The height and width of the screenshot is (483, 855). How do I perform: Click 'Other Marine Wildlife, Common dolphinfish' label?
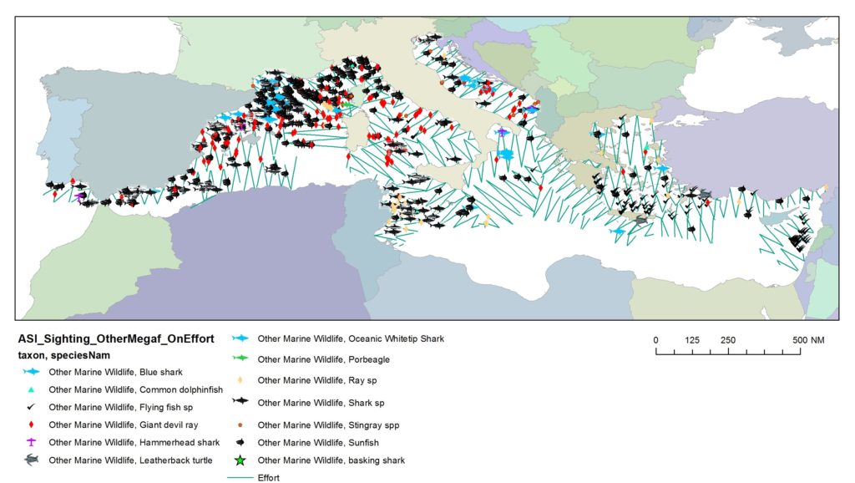click(x=136, y=389)
